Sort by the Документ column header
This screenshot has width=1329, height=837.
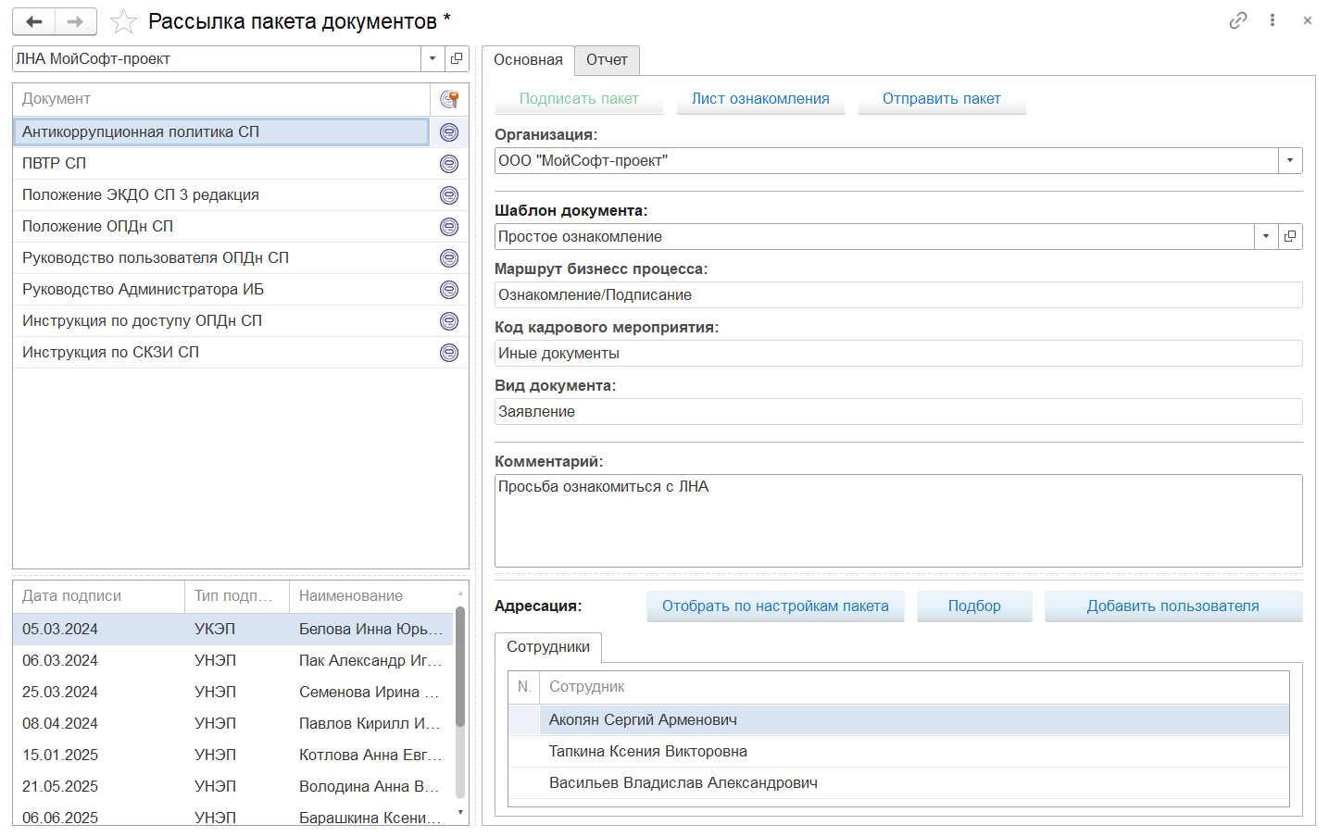tap(221, 99)
